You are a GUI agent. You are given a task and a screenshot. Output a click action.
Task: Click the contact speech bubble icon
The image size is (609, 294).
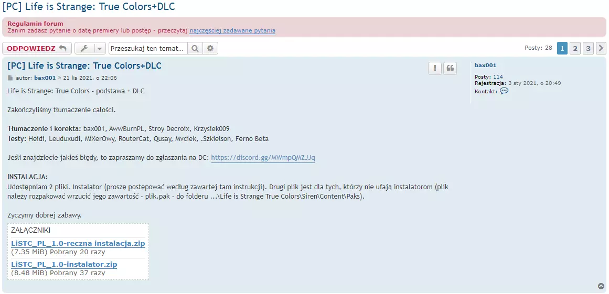pyautogui.click(x=504, y=91)
